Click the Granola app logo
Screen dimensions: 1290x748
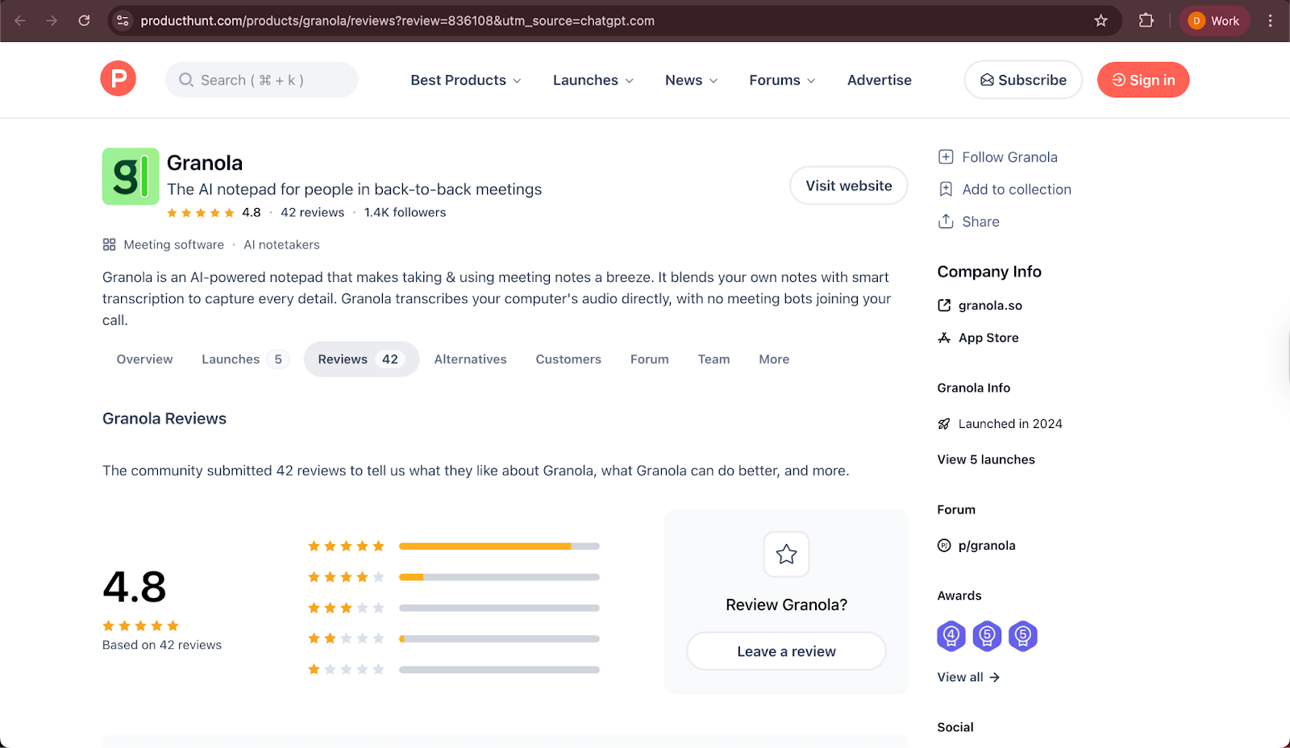point(131,177)
